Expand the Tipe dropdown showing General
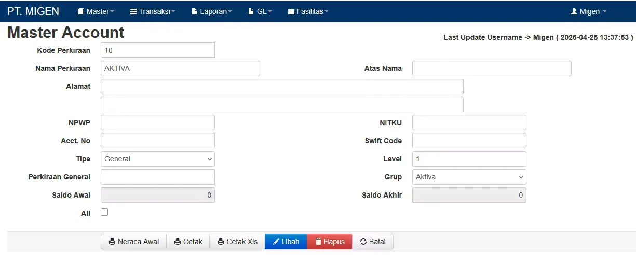This screenshot has height=255, width=636. [158, 159]
